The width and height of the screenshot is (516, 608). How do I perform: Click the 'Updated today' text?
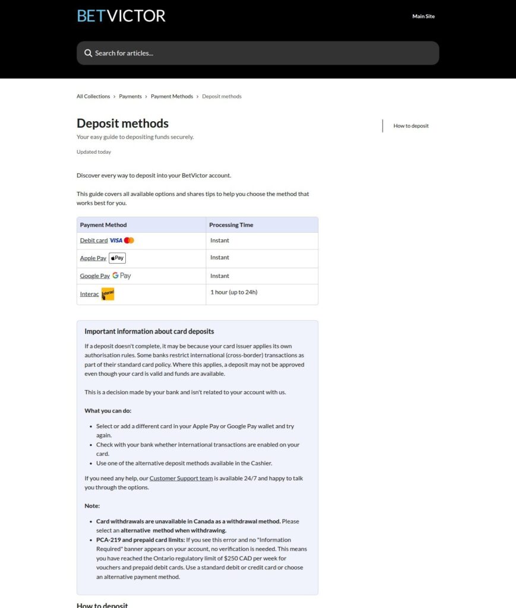(x=94, y=152)
